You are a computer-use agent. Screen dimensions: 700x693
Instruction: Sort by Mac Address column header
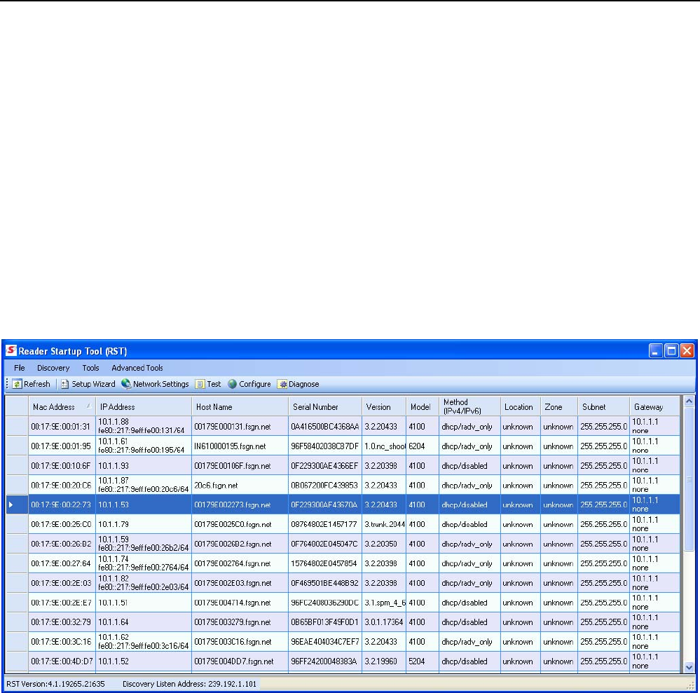(x=62, y=407)
